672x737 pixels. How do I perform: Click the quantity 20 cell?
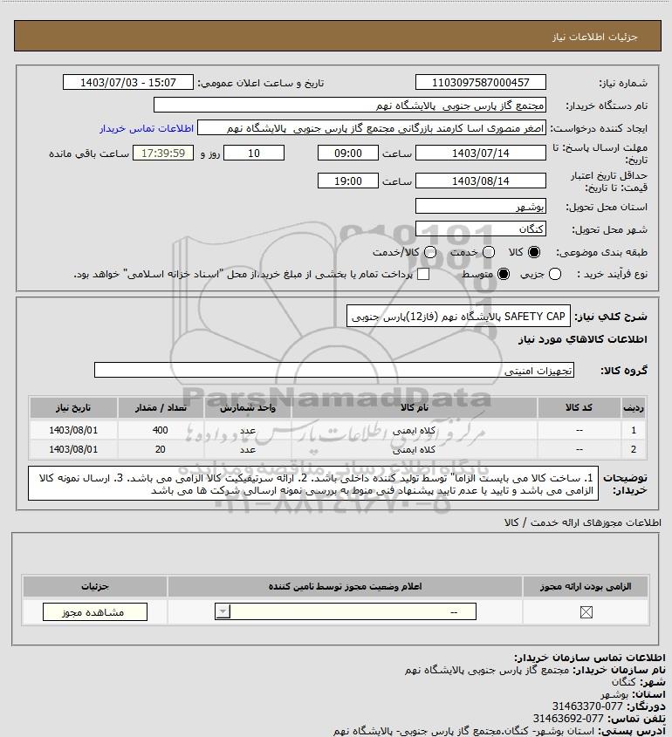(x=161, y=449)
